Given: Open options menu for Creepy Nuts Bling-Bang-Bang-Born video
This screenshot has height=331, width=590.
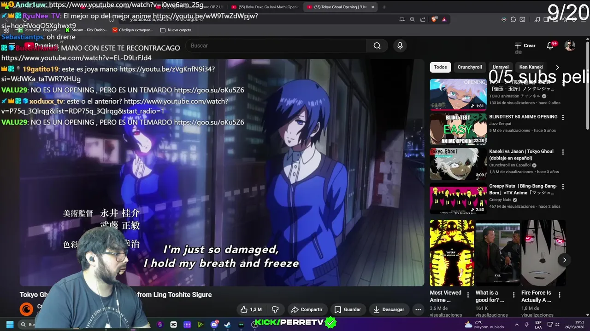Looking at the screenshot, I should (x=563, y=187).
